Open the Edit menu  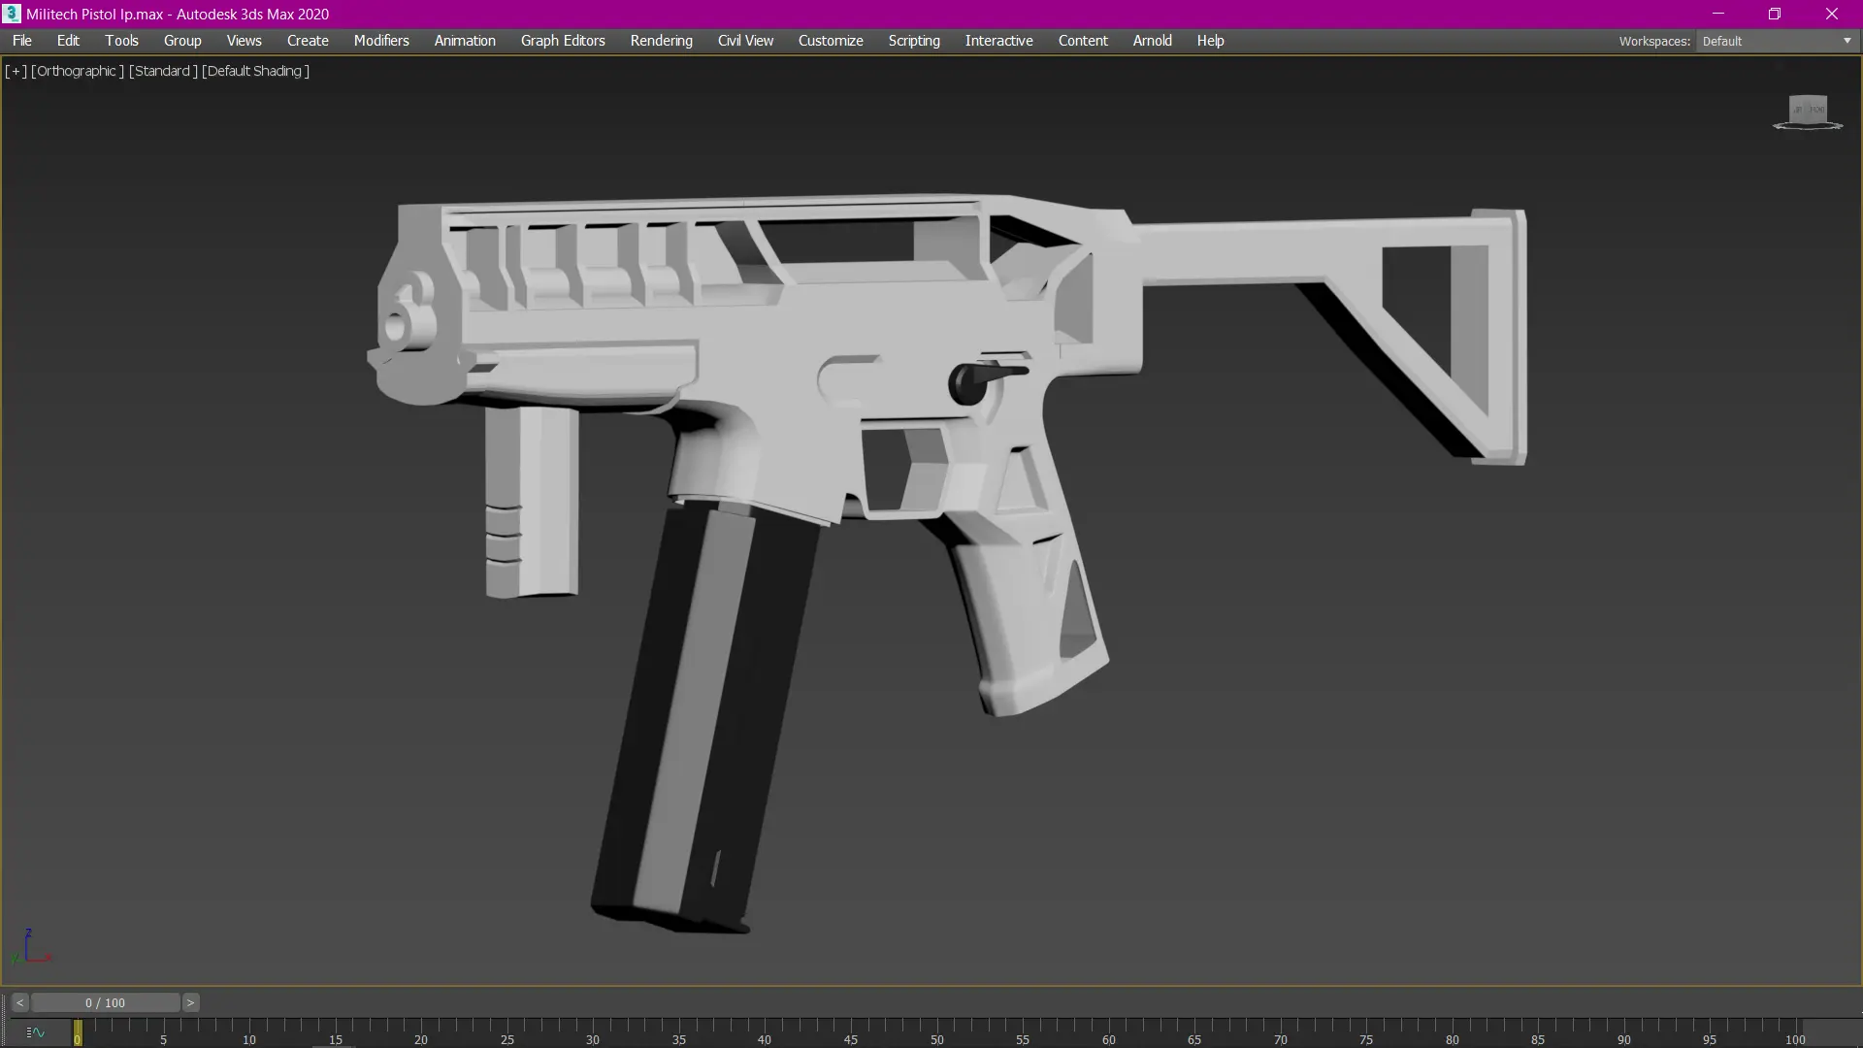tap(68, 41)
